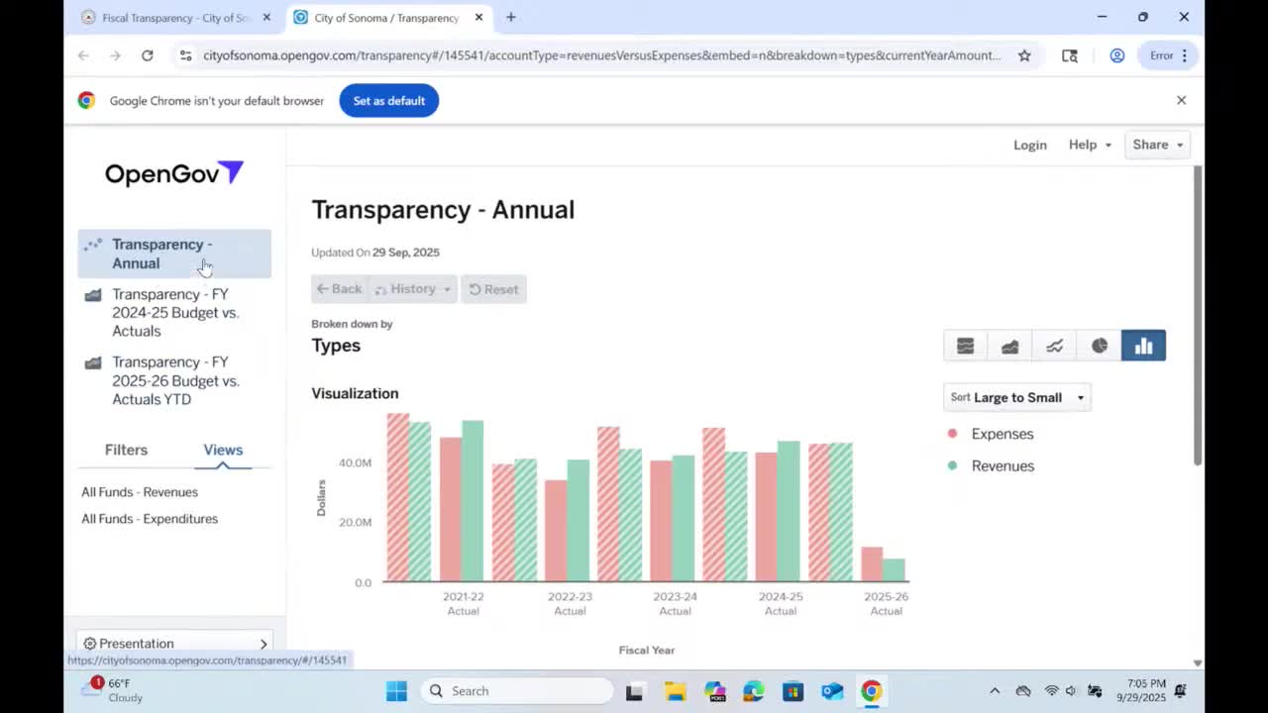Viewport: 1268px width, 713px height.
Task: Open the weather widget showing 66°F
Action: click(x=112, y=690)
